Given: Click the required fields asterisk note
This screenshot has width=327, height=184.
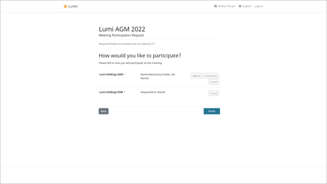Looking at the screenshot, I should coord(126,44).
